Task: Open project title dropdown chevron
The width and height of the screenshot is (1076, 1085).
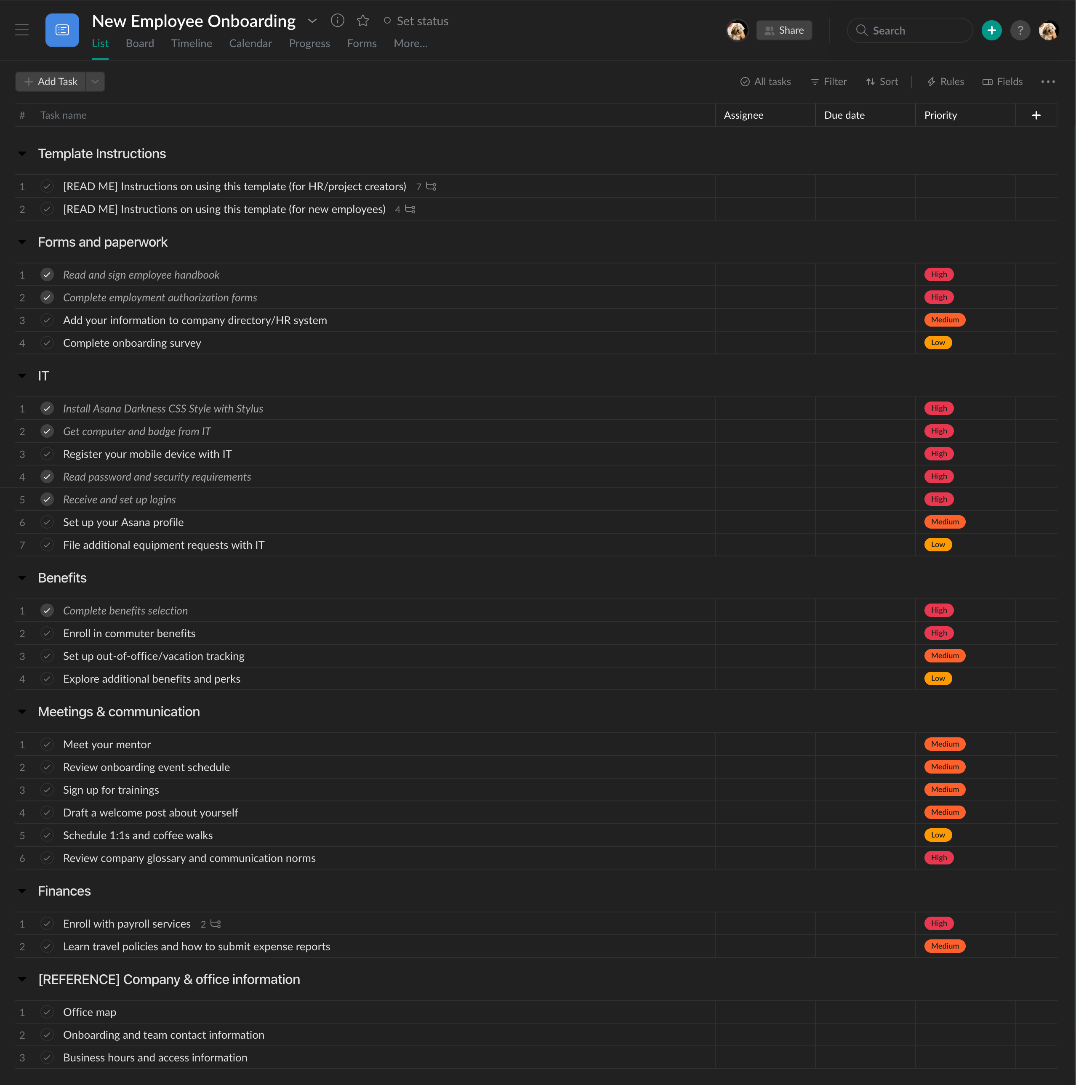Action: 312,21
